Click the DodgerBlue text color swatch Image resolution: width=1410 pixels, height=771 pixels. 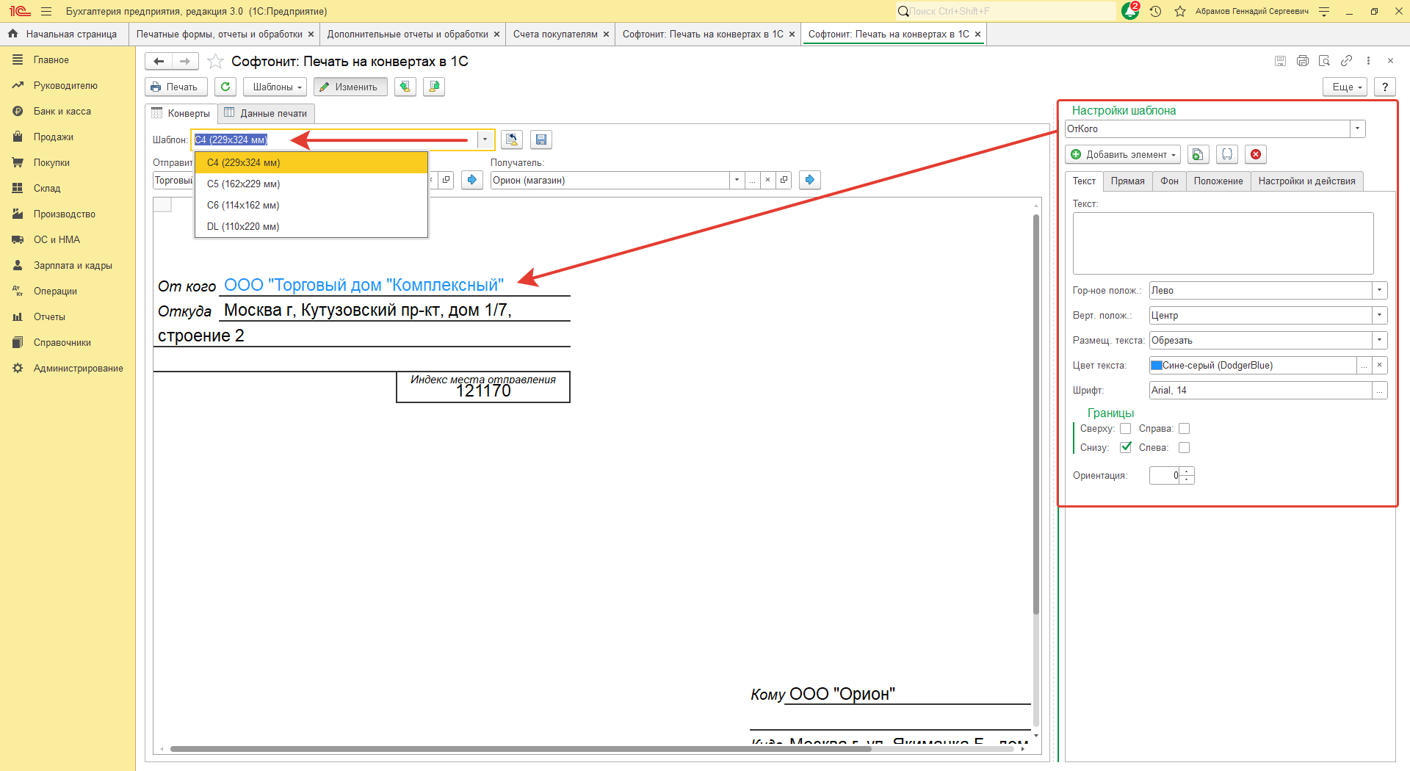coord(1156,365)
